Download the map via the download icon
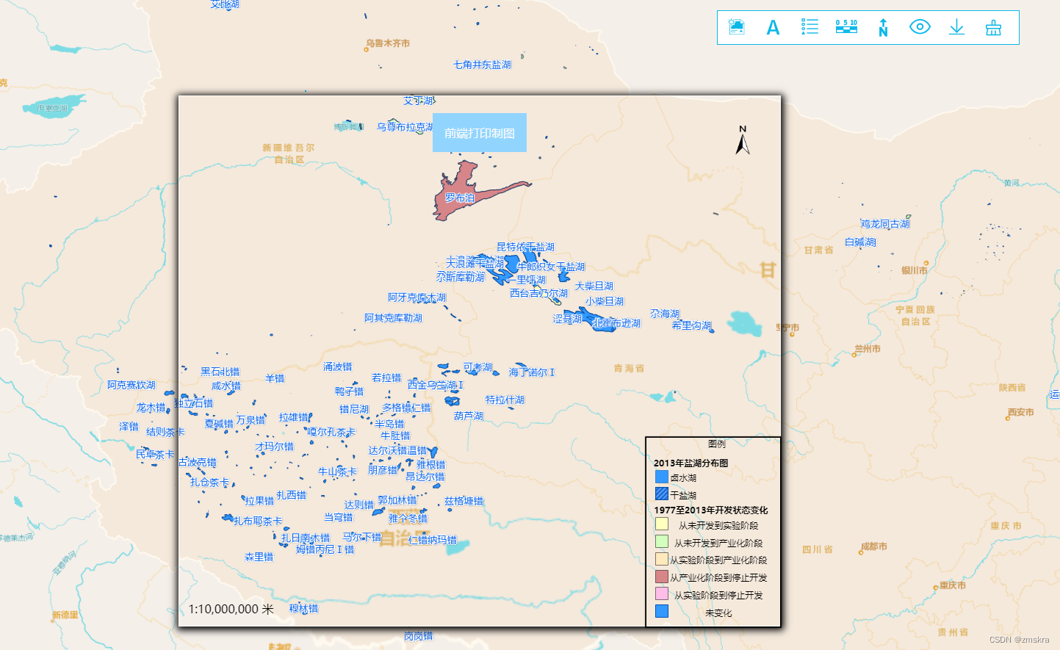This screenshot has height=650, width=1060. 956,27
